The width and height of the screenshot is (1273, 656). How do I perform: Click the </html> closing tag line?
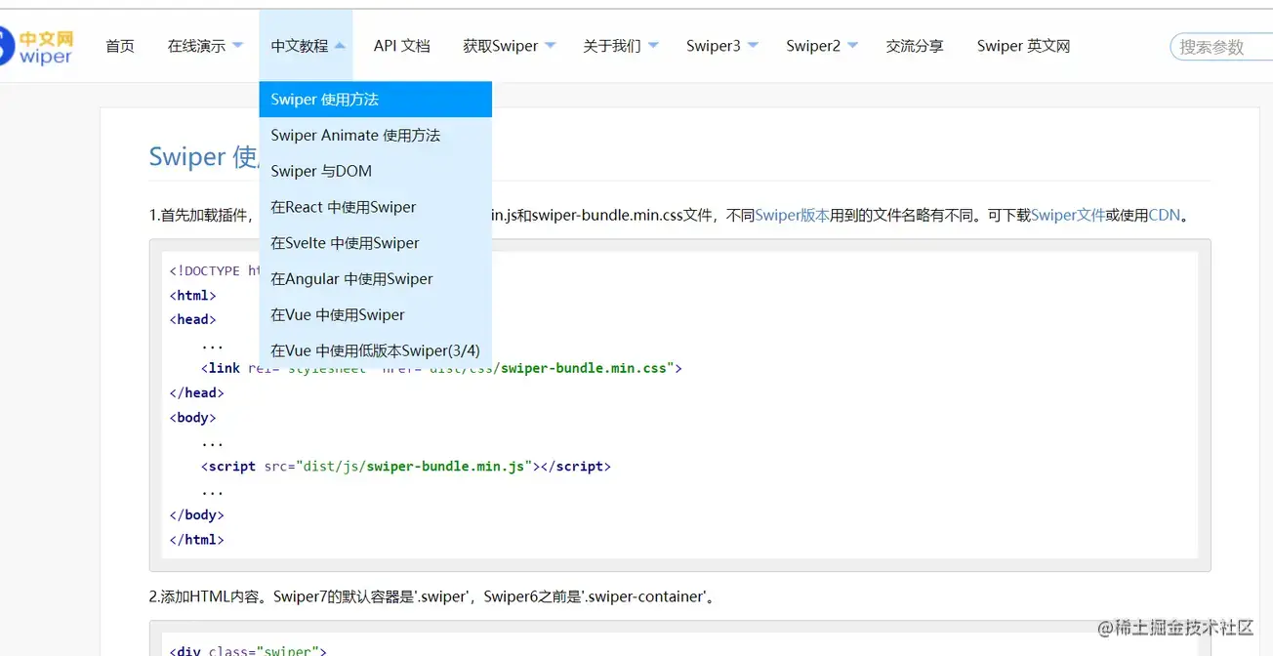click(196, 539)
